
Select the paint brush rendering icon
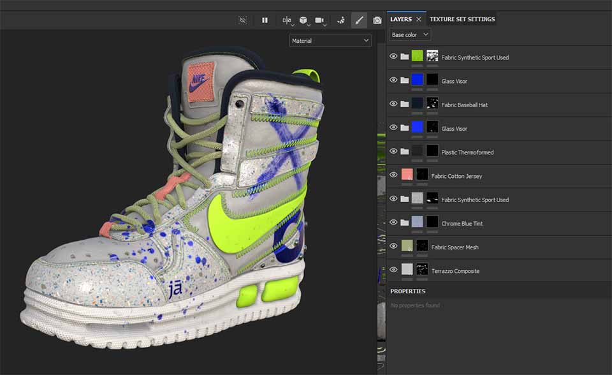[x=359, y=20]
